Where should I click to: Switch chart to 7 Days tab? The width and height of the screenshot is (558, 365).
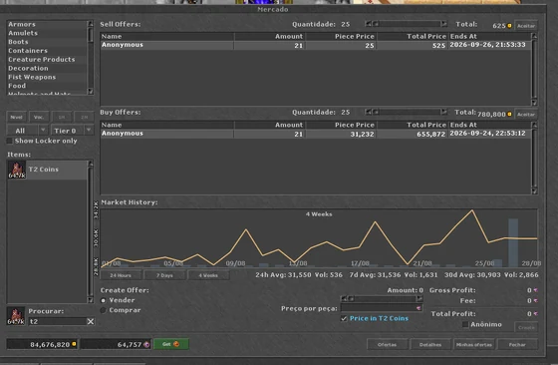pyautogui.click(x=164, y=275)
